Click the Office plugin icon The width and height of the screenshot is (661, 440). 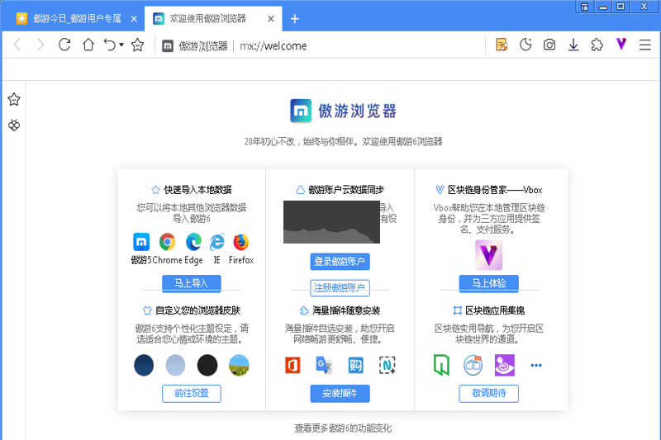tap(292, 365)
